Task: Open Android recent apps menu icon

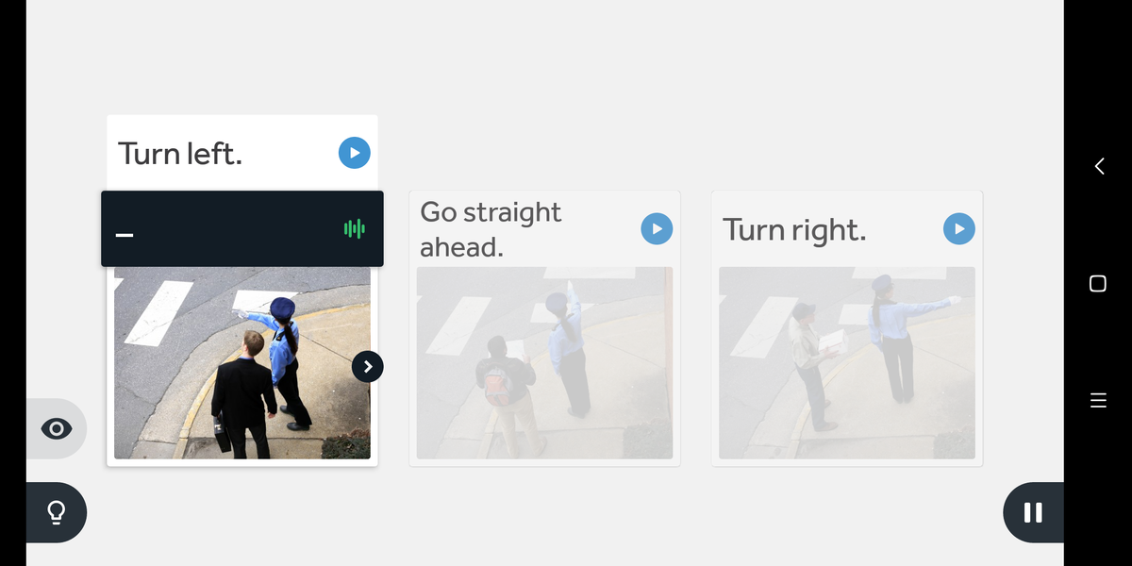Action: pyautogui.click(x=1097, y=401)
